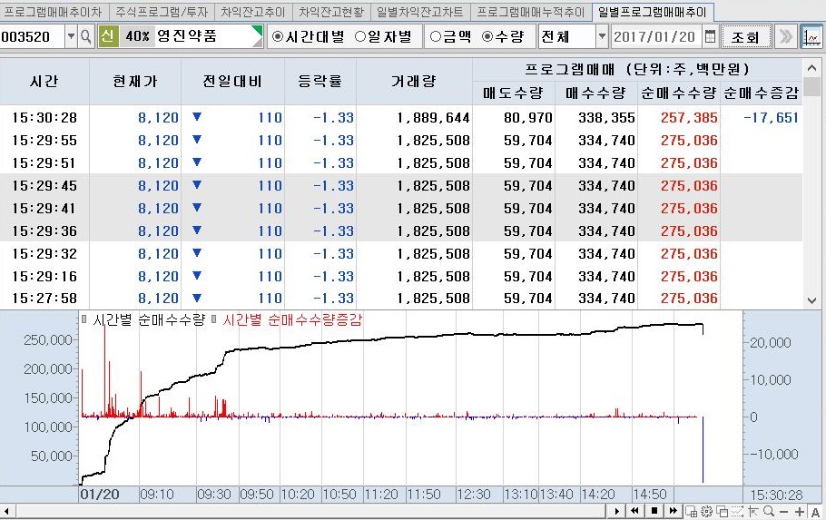Switch to 일별차익잔고차트 tab
Screen dimensions: 826x520
pos(420,12)
